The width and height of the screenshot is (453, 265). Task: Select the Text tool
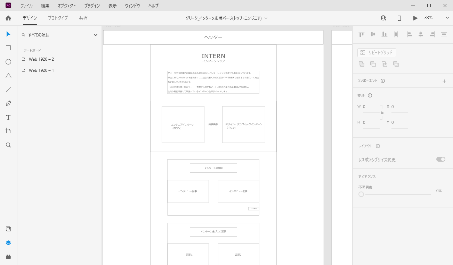pyautogui.click(x=8, y=117)
